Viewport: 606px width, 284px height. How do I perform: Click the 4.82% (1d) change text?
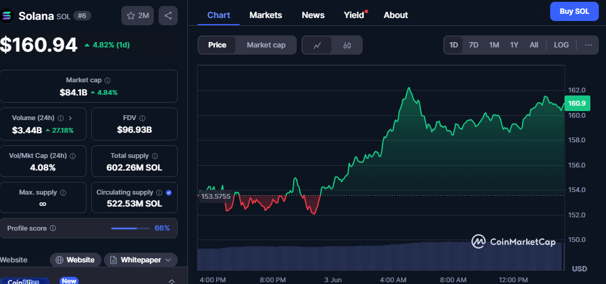click(107, 45)
